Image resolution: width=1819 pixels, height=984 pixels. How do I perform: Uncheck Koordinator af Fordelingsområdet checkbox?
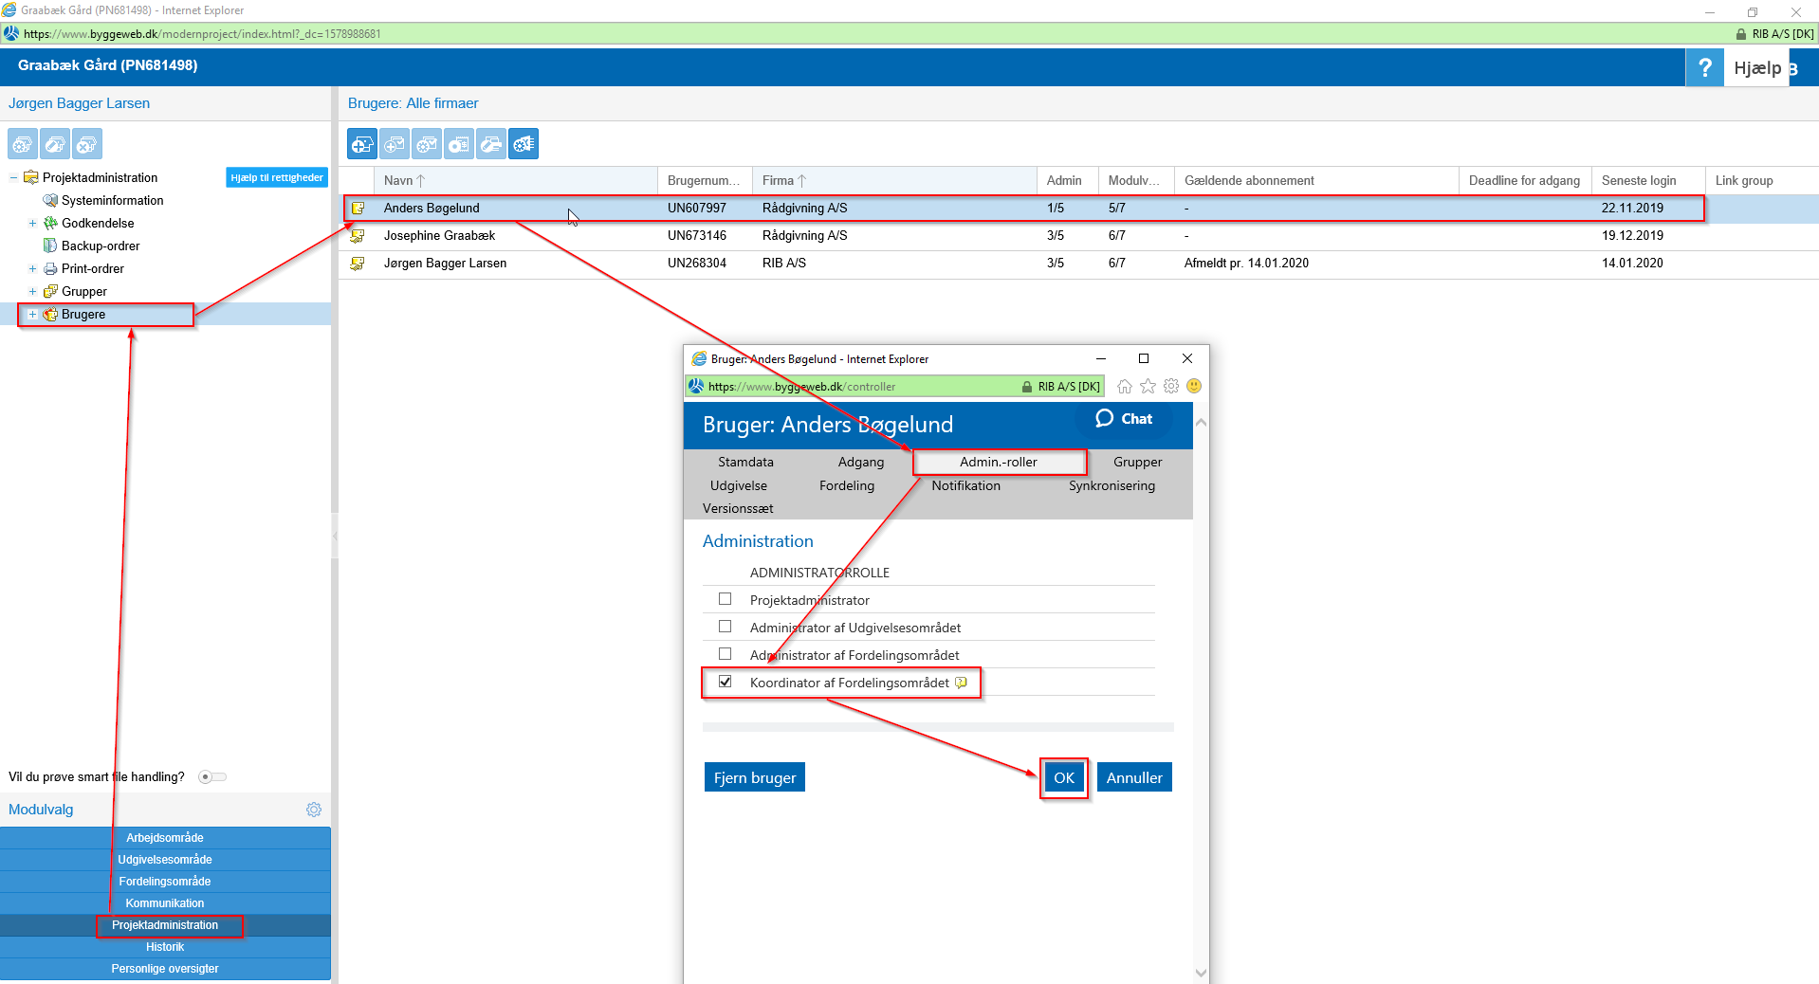pos(726,682)
